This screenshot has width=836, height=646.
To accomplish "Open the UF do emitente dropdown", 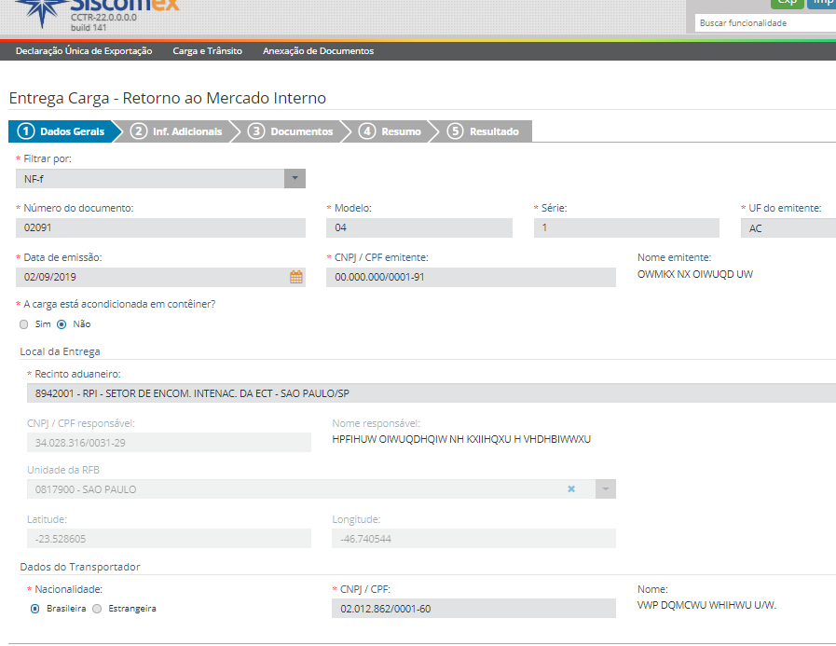I will click(788, 227).
